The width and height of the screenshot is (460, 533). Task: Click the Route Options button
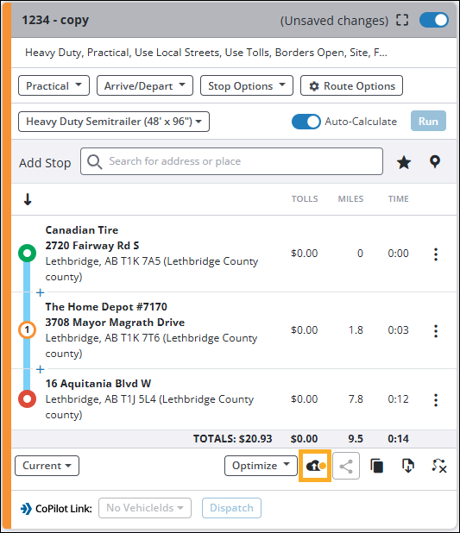point(351,85)
